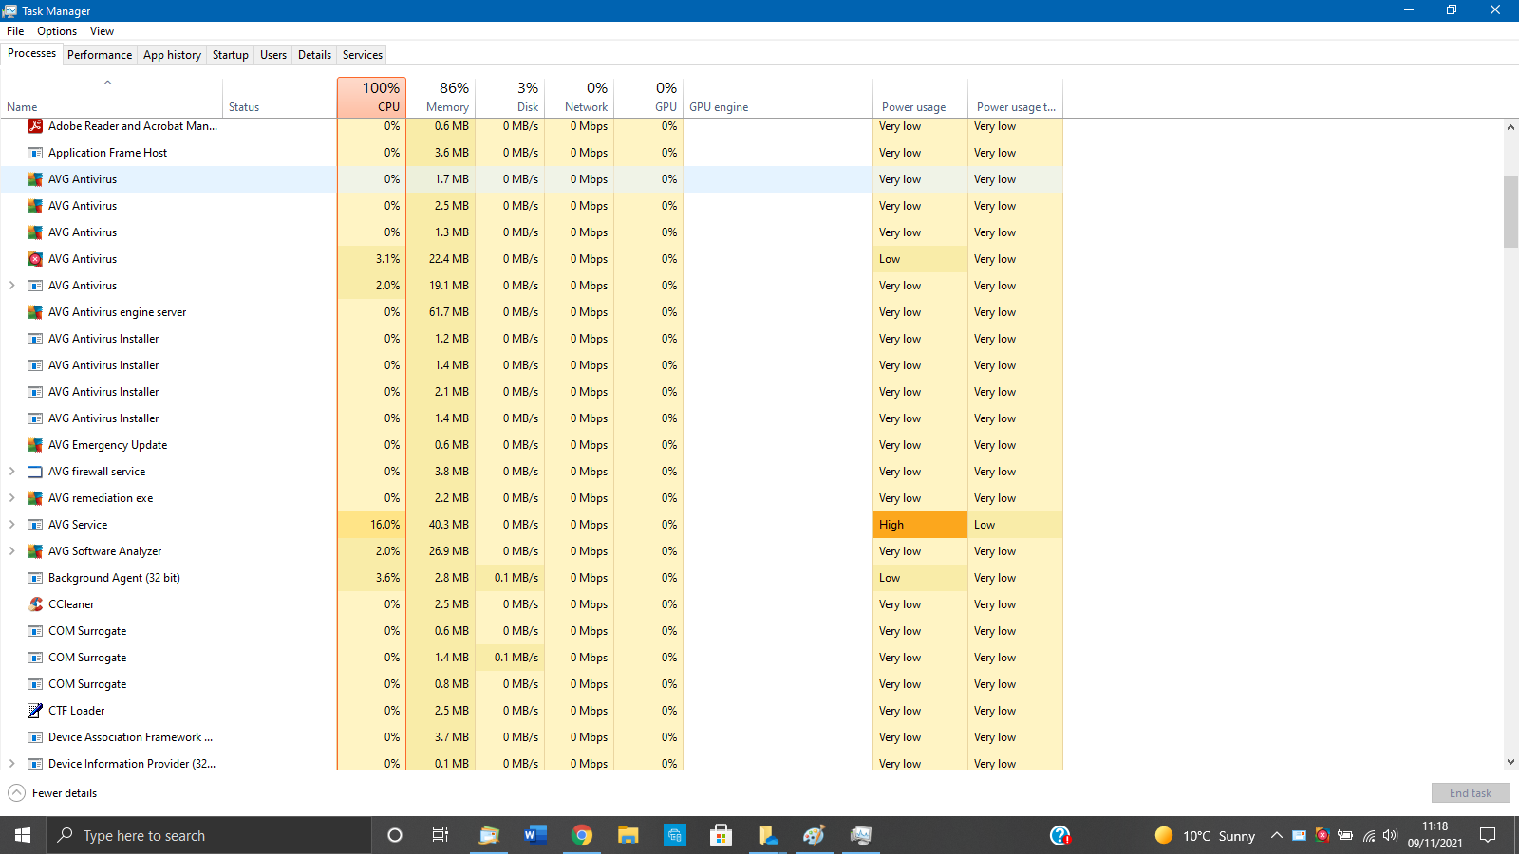Click the AVG Software Analyzer icon
This screenshot has width=1519, height=854.
point(35,551)
